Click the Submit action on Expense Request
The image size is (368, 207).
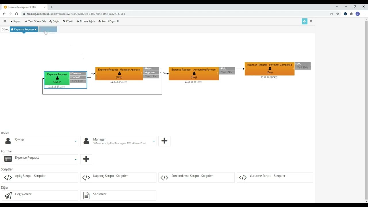(x=78, y=77)
